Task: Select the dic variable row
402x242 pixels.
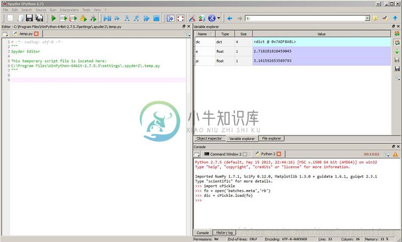Action: (292, 42)
